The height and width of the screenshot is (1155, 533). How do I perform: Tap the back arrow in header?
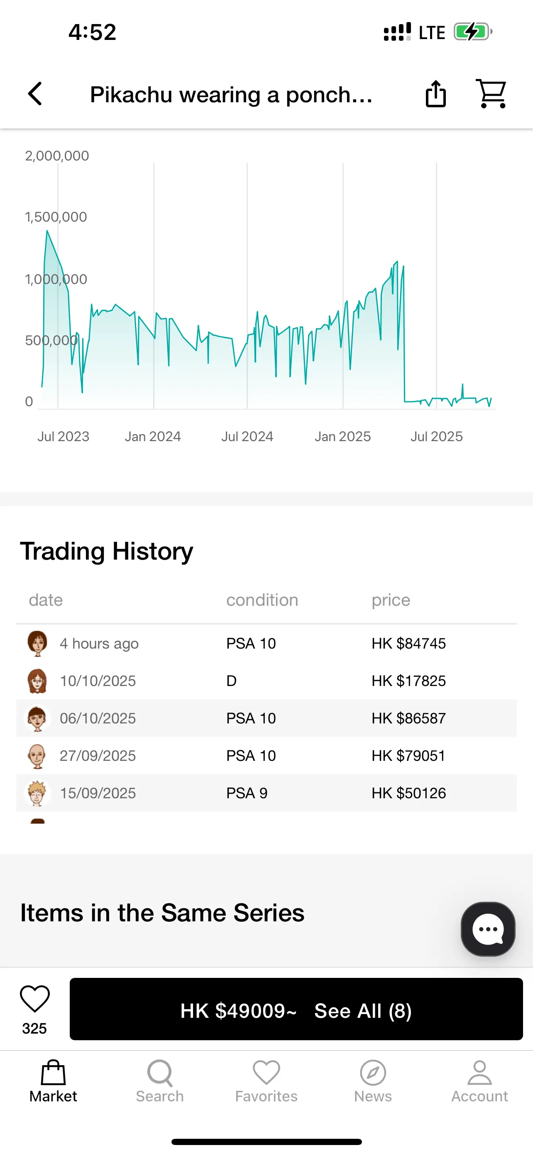click(x=35, y=94)
